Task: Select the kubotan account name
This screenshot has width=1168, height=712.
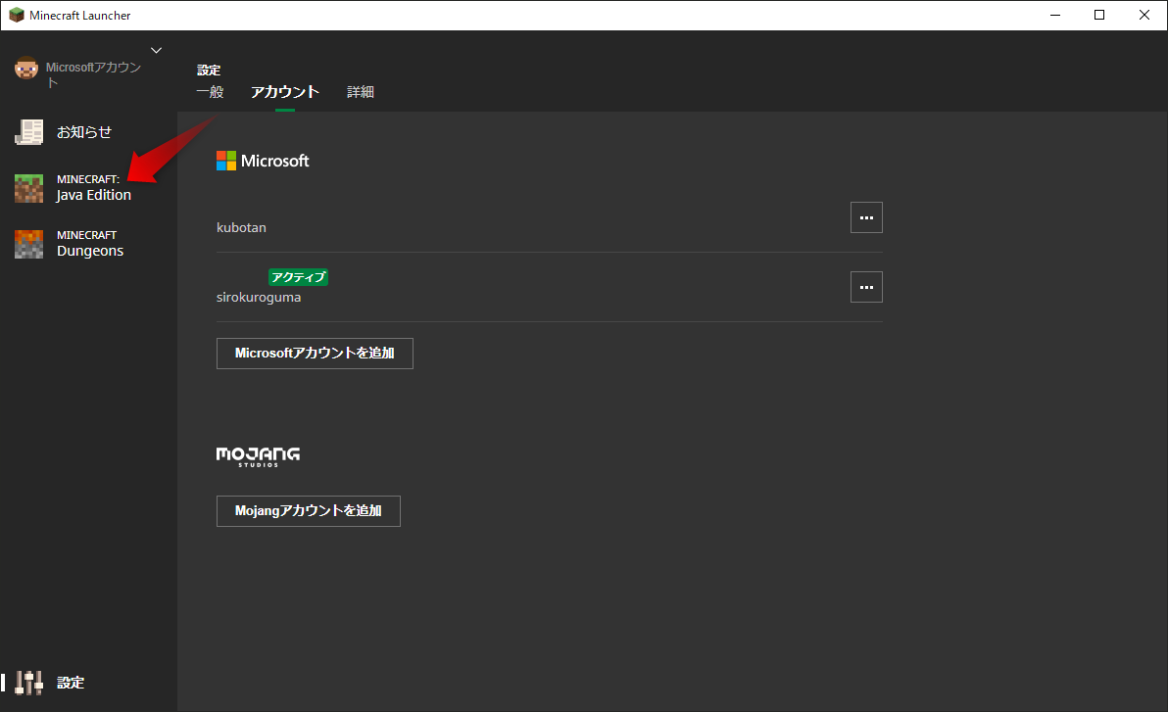Action: [241, 227]
